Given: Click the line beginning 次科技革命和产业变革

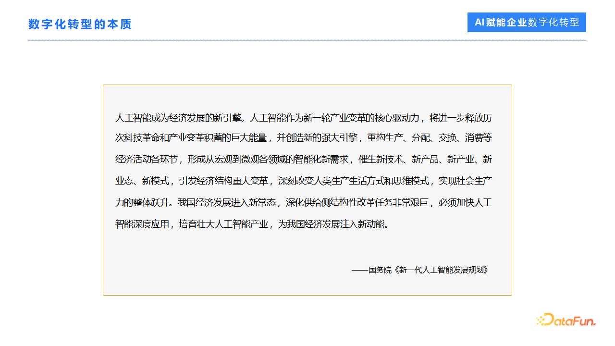Looking at the screenshot, I should click(304, 138).
